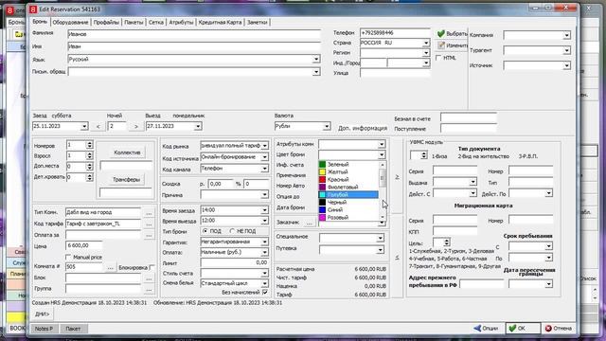This screenshot has width=606, height=341.
Task: Open the Выезд date picker dropdown
Action: point(198,126)
